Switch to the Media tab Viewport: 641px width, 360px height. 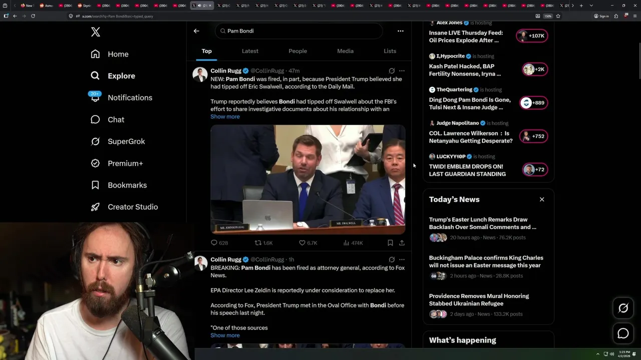coord(345,51)
